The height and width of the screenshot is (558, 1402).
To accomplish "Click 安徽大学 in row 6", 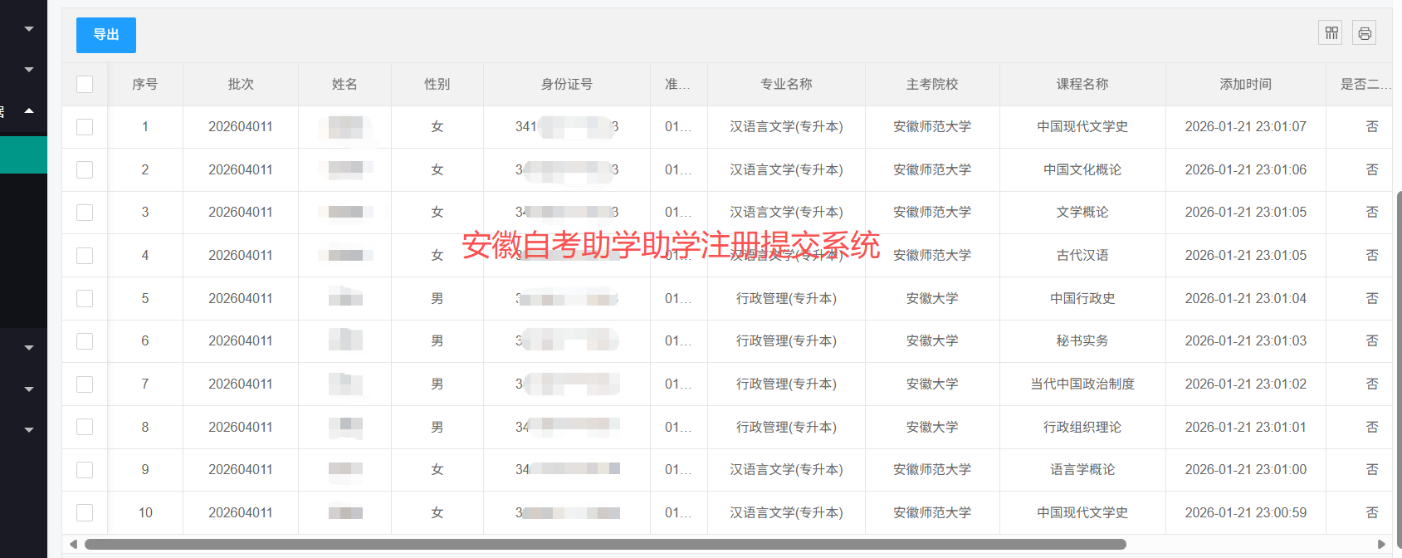I will point(932,341).
